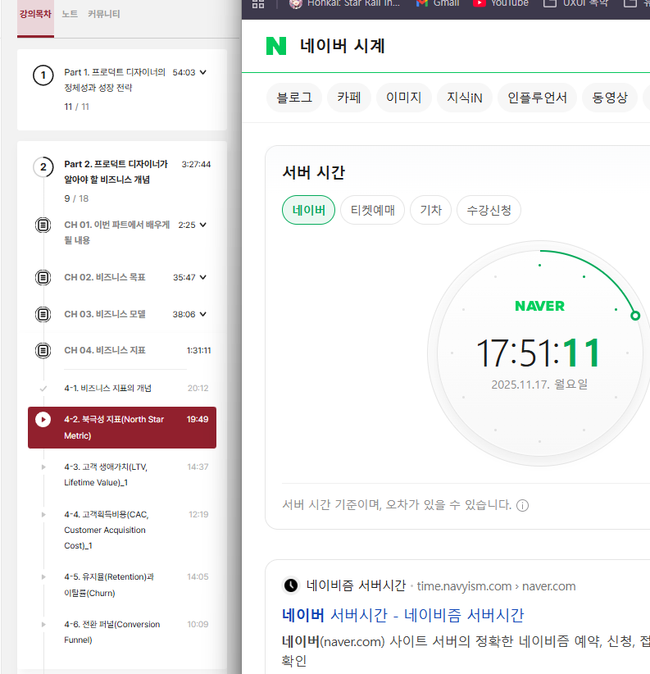The height and width of the screenshot is (674, 650).
Task: Select 티켓예매 server time option
Action: click(372, 210)
